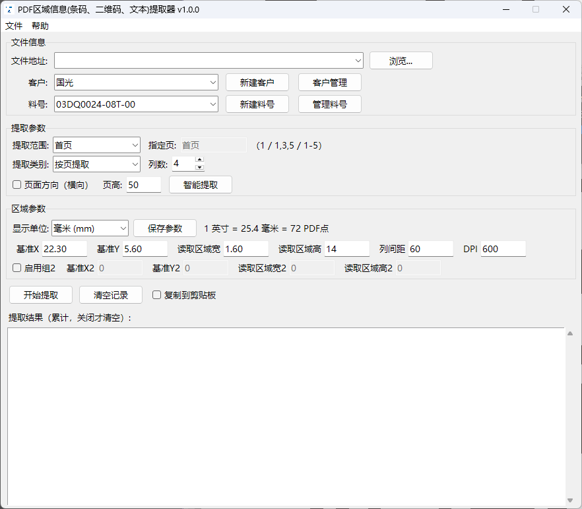582x509 pixels.
Task: Open the 帮助 menu
Action: pyautogui.click(x=40, y=26)
